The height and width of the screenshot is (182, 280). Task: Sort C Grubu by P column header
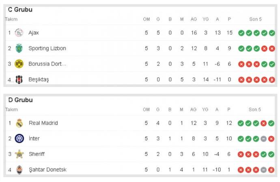click(229, 19)
